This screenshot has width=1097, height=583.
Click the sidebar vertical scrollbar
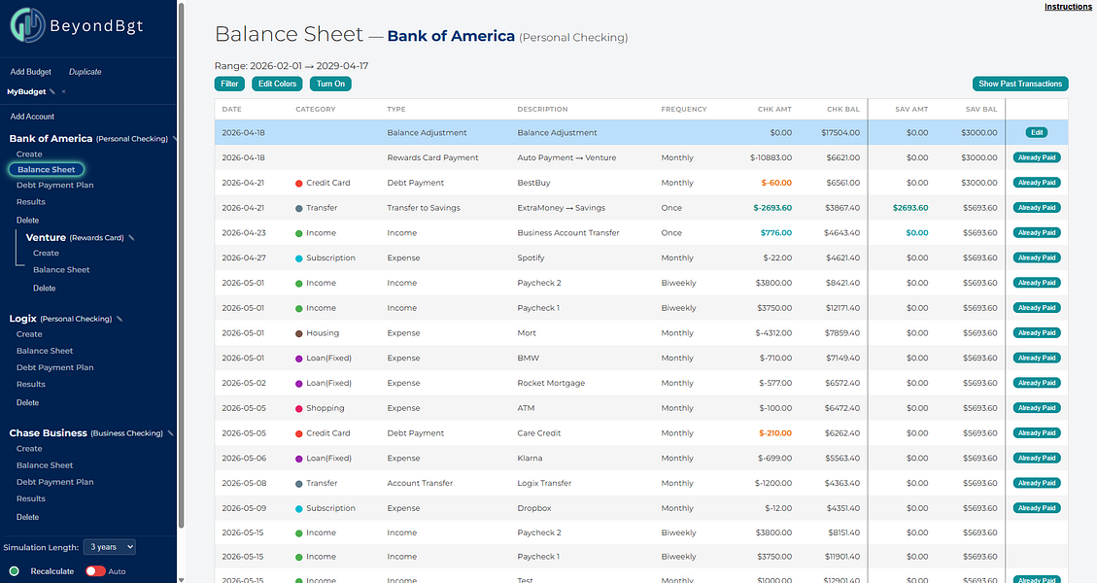click(x=181, y=266)
